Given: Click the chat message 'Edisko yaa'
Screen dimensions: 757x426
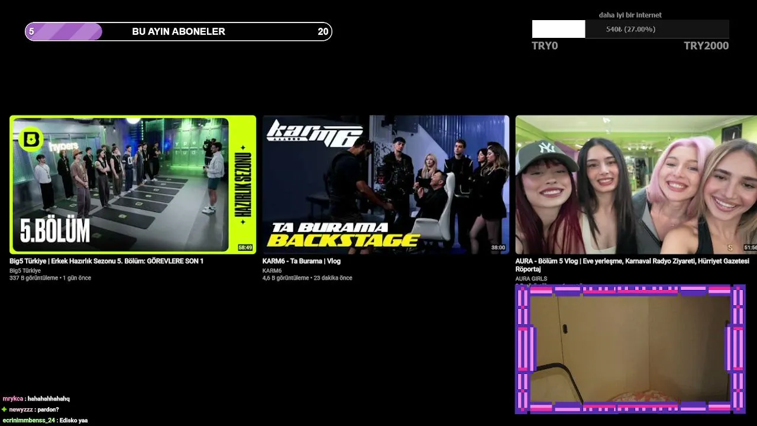Looking at the screenshot, I should pos(74,420).
